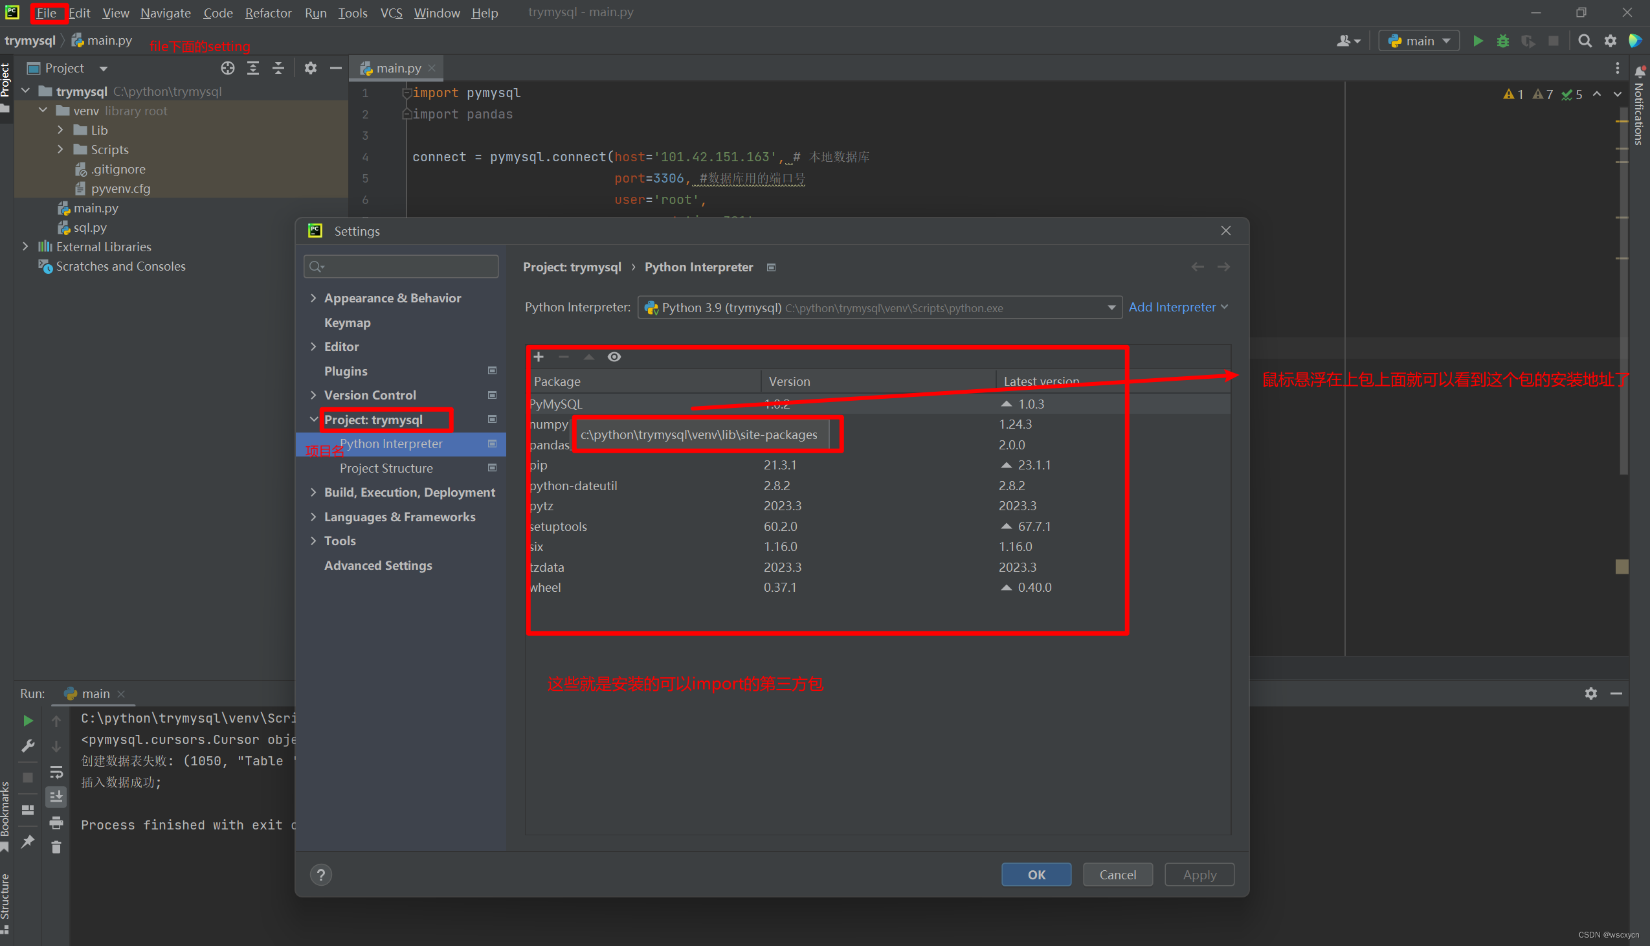Open the Refactor menu

pos(267,13)
